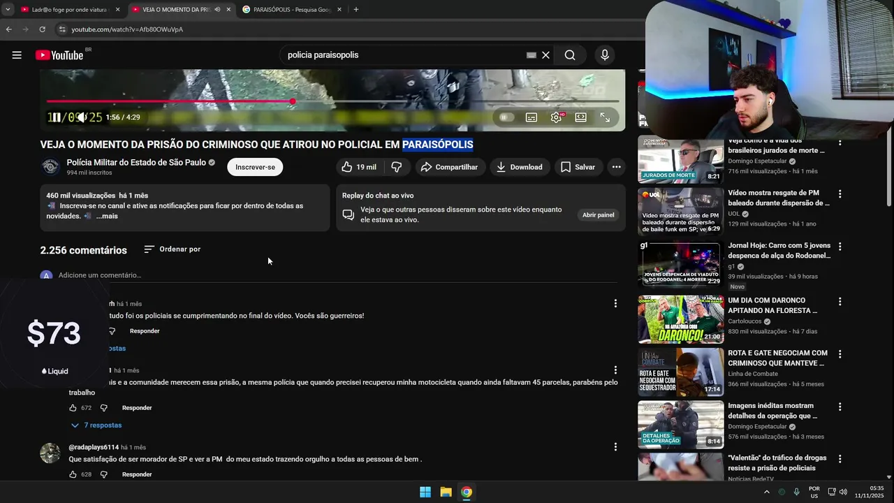Screen dimensions: 894x503
Task: Enter fullscreen mode
Action: click(605, 117)
